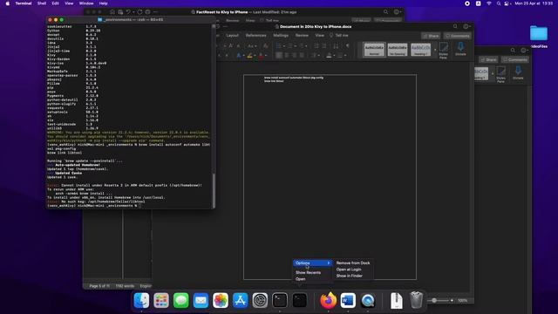558x314 pixels.
Task: Open Help menu in menu bar
Action: click(103, 3)
